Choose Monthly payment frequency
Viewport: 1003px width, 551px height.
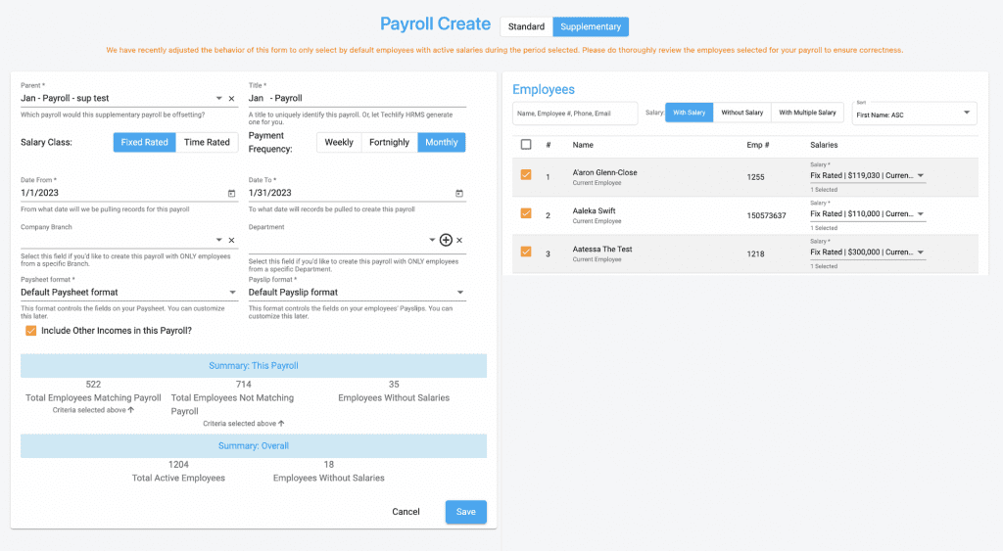442,142
